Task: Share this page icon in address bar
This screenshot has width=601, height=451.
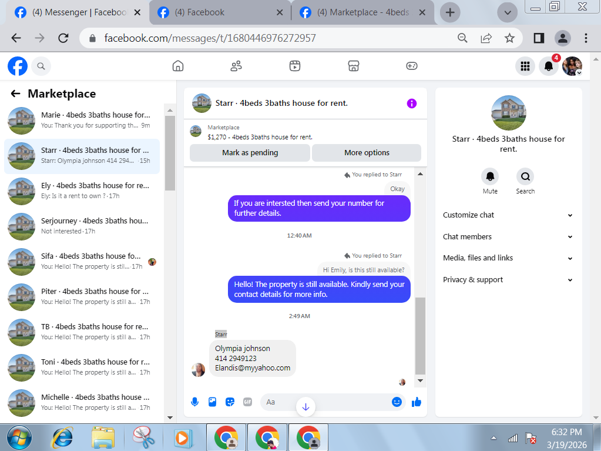Action: point(486,38)
